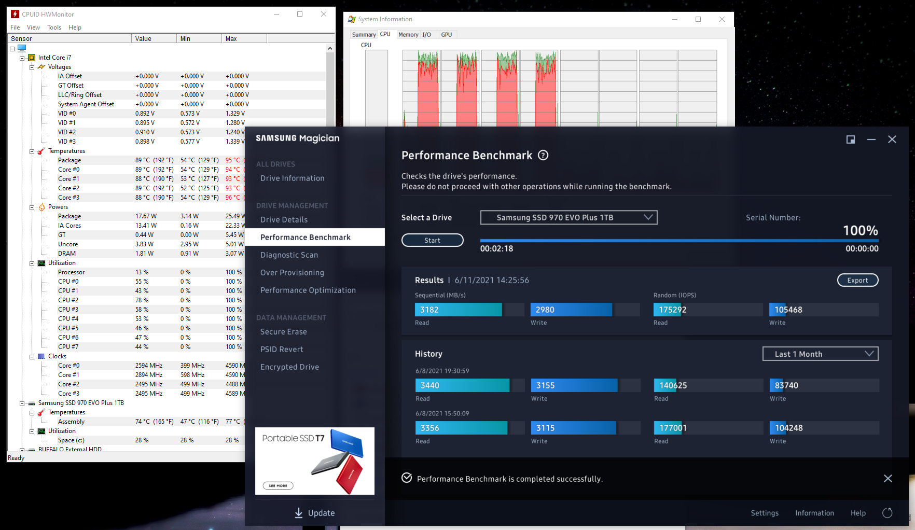Collapse the Clocks tree node

(32, 356)
